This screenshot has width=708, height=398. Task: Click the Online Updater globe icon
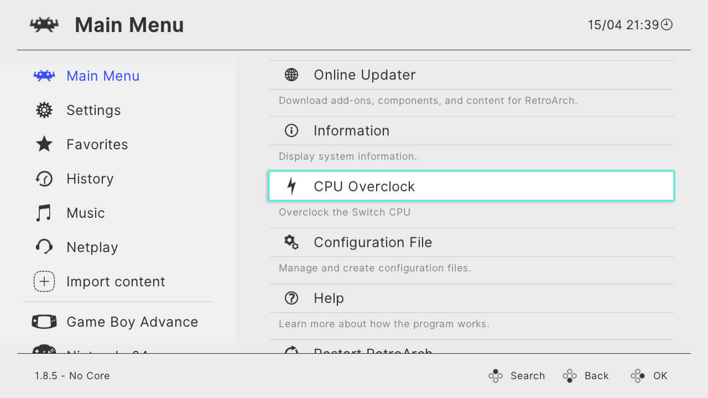tap(291, 75)
